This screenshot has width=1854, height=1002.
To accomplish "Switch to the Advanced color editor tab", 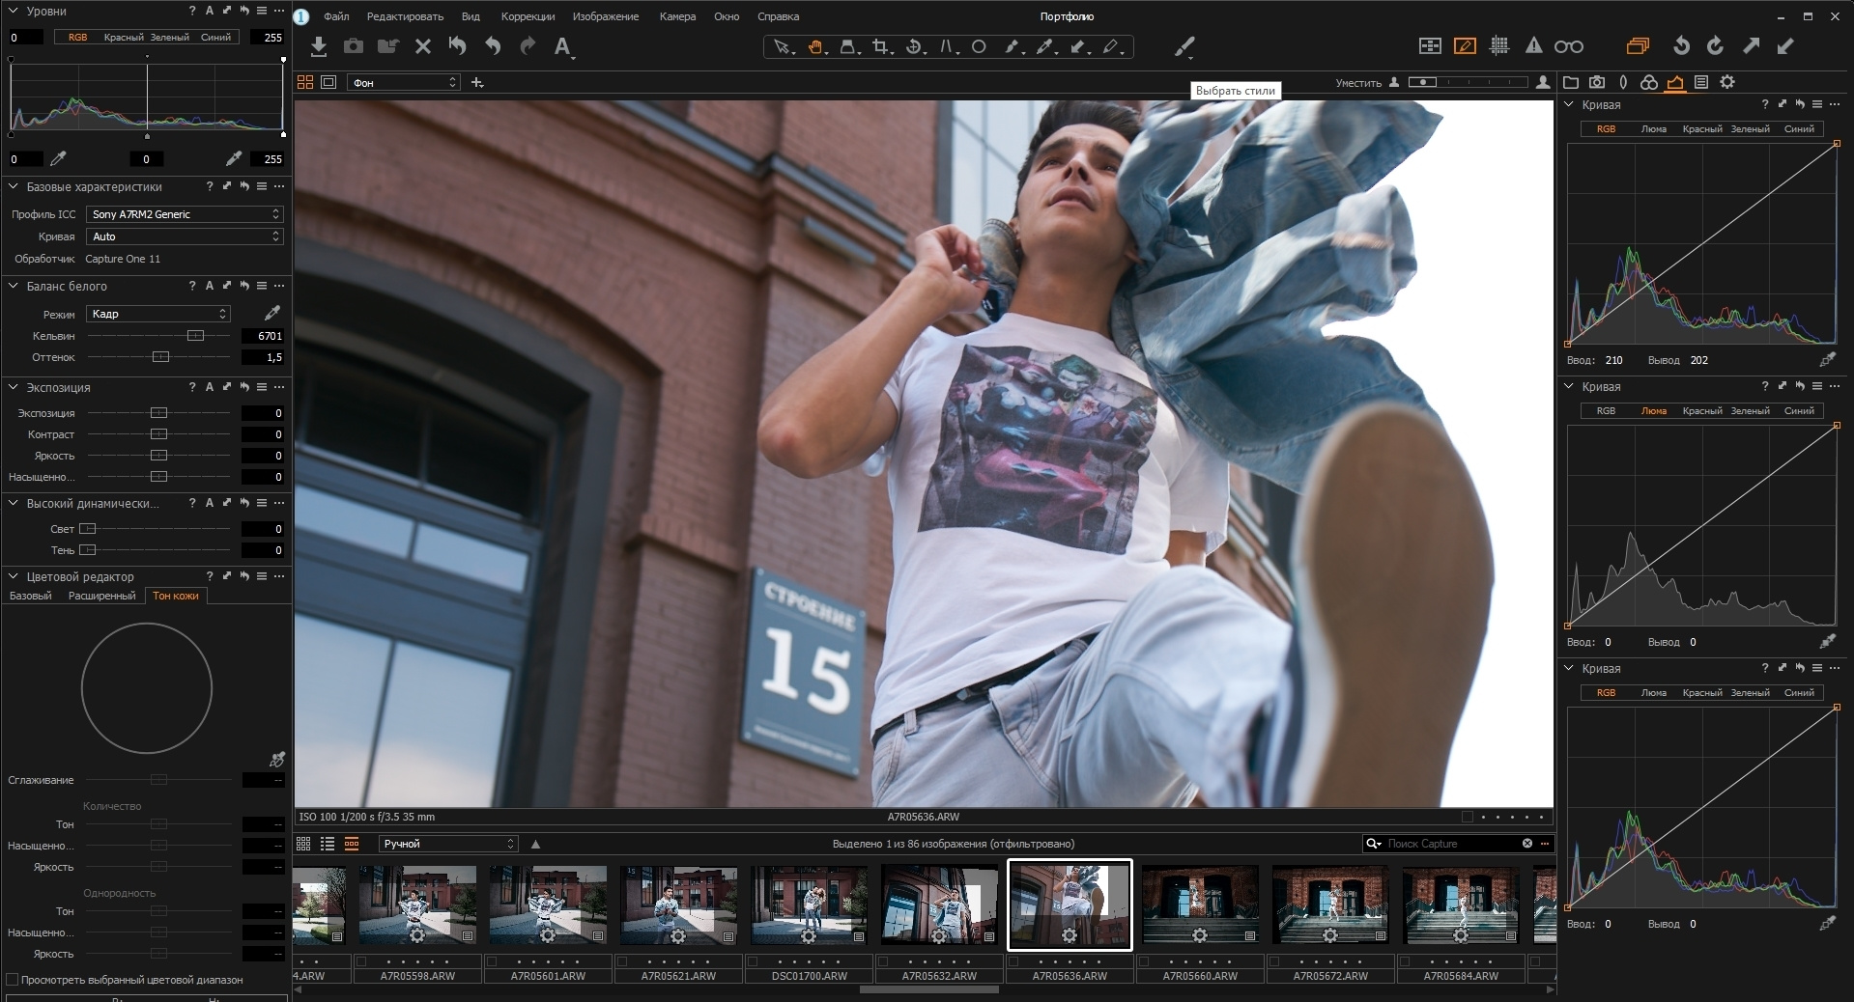I will [x=101, y=596].
